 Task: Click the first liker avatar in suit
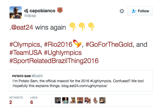[58, 100]
